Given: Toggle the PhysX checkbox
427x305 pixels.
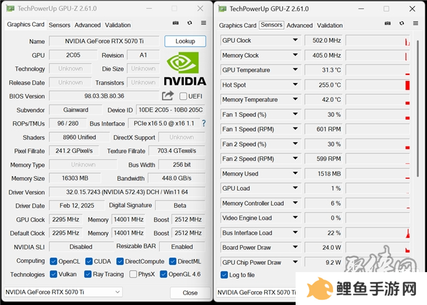Looking at the screenshot, I should tap(133, 274).
